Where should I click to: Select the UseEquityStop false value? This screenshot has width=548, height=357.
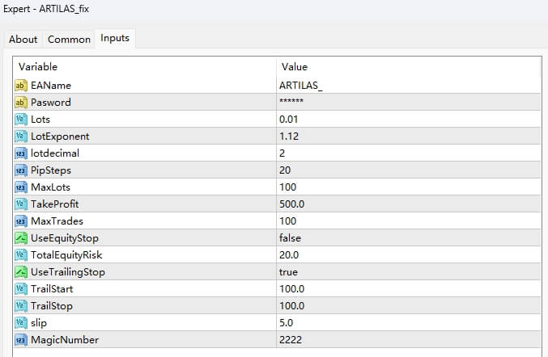pos(291,237)
